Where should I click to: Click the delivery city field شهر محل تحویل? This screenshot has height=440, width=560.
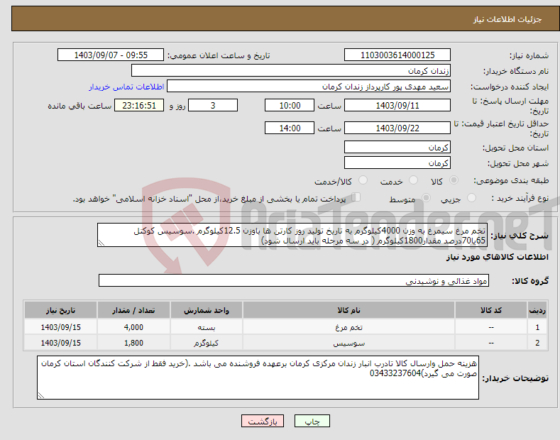pos(397,163)
